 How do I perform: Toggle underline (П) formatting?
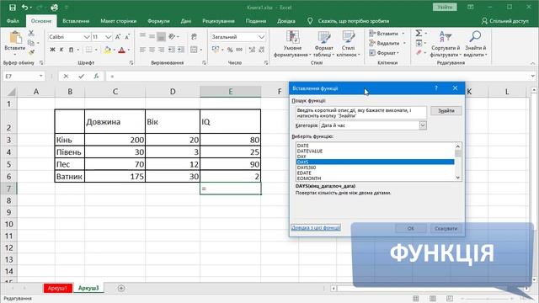71,50
